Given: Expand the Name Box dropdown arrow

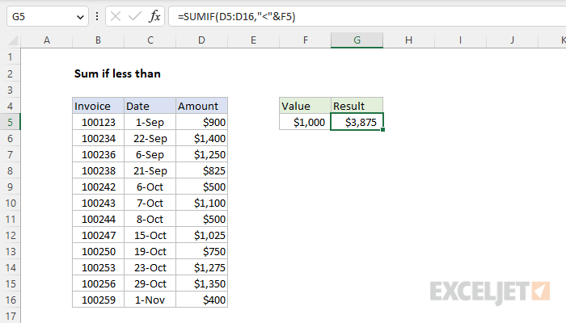Looking at the screenshot, I should [x=80, y=17].
